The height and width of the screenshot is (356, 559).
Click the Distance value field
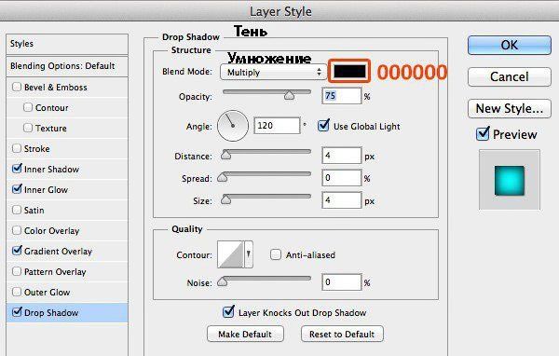(x=342, y=156)
